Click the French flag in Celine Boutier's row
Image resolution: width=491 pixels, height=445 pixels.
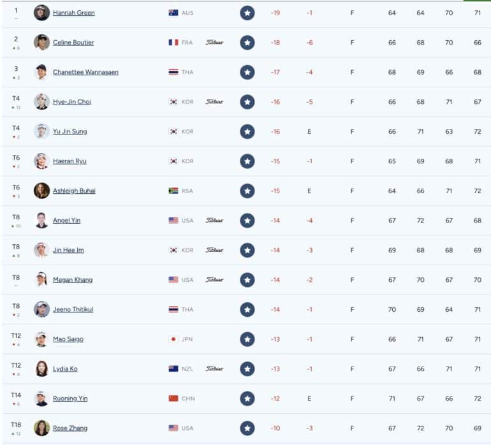173,43
